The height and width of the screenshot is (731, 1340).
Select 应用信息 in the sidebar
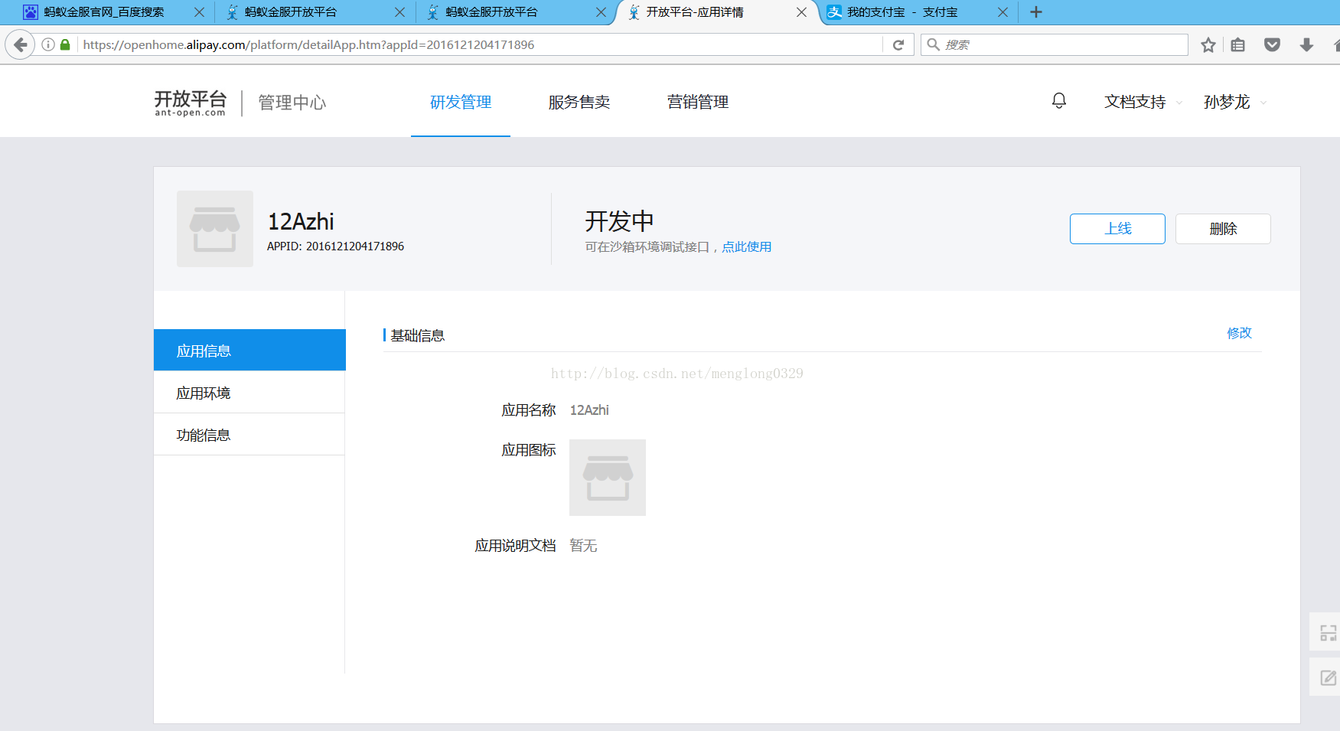click(249, 351)
